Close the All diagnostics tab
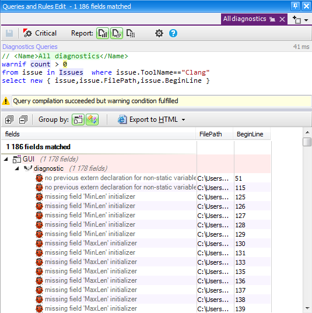312x313 pixels. point(282,19)
